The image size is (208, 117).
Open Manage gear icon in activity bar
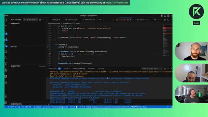[6, 102]
